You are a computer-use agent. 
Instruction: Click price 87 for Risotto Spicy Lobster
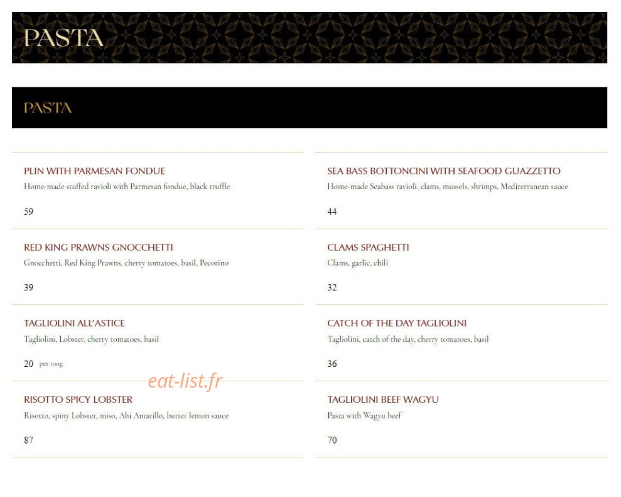click(28, 440)
